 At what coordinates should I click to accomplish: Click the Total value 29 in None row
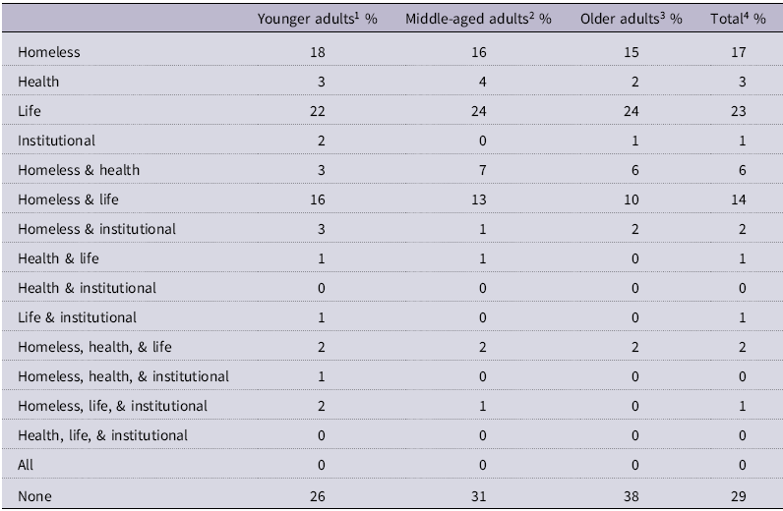point(738,496)
